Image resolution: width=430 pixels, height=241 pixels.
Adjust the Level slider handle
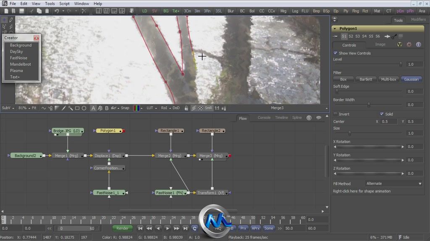[x=401, y=64]
